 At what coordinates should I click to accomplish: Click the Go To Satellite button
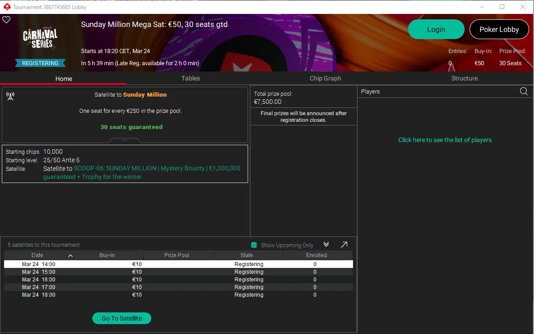pos(122,318)
